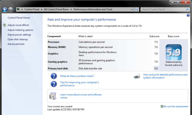Select All Control Panel Items breadcrumb

point(56,9)
